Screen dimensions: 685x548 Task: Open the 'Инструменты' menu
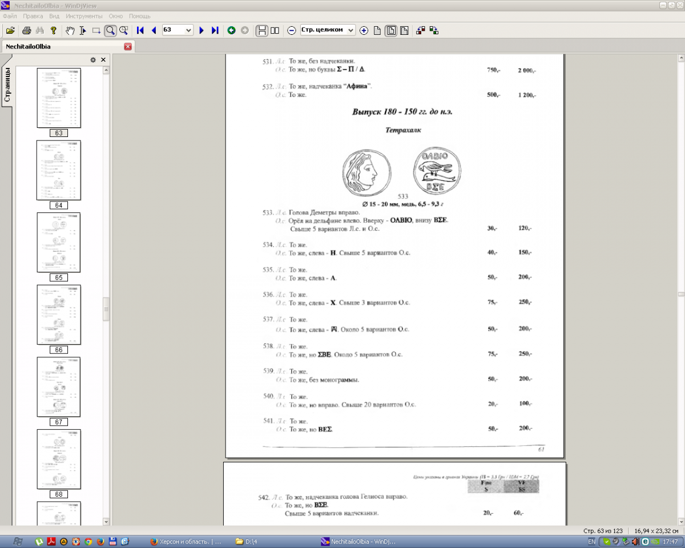tap(84, 16)
